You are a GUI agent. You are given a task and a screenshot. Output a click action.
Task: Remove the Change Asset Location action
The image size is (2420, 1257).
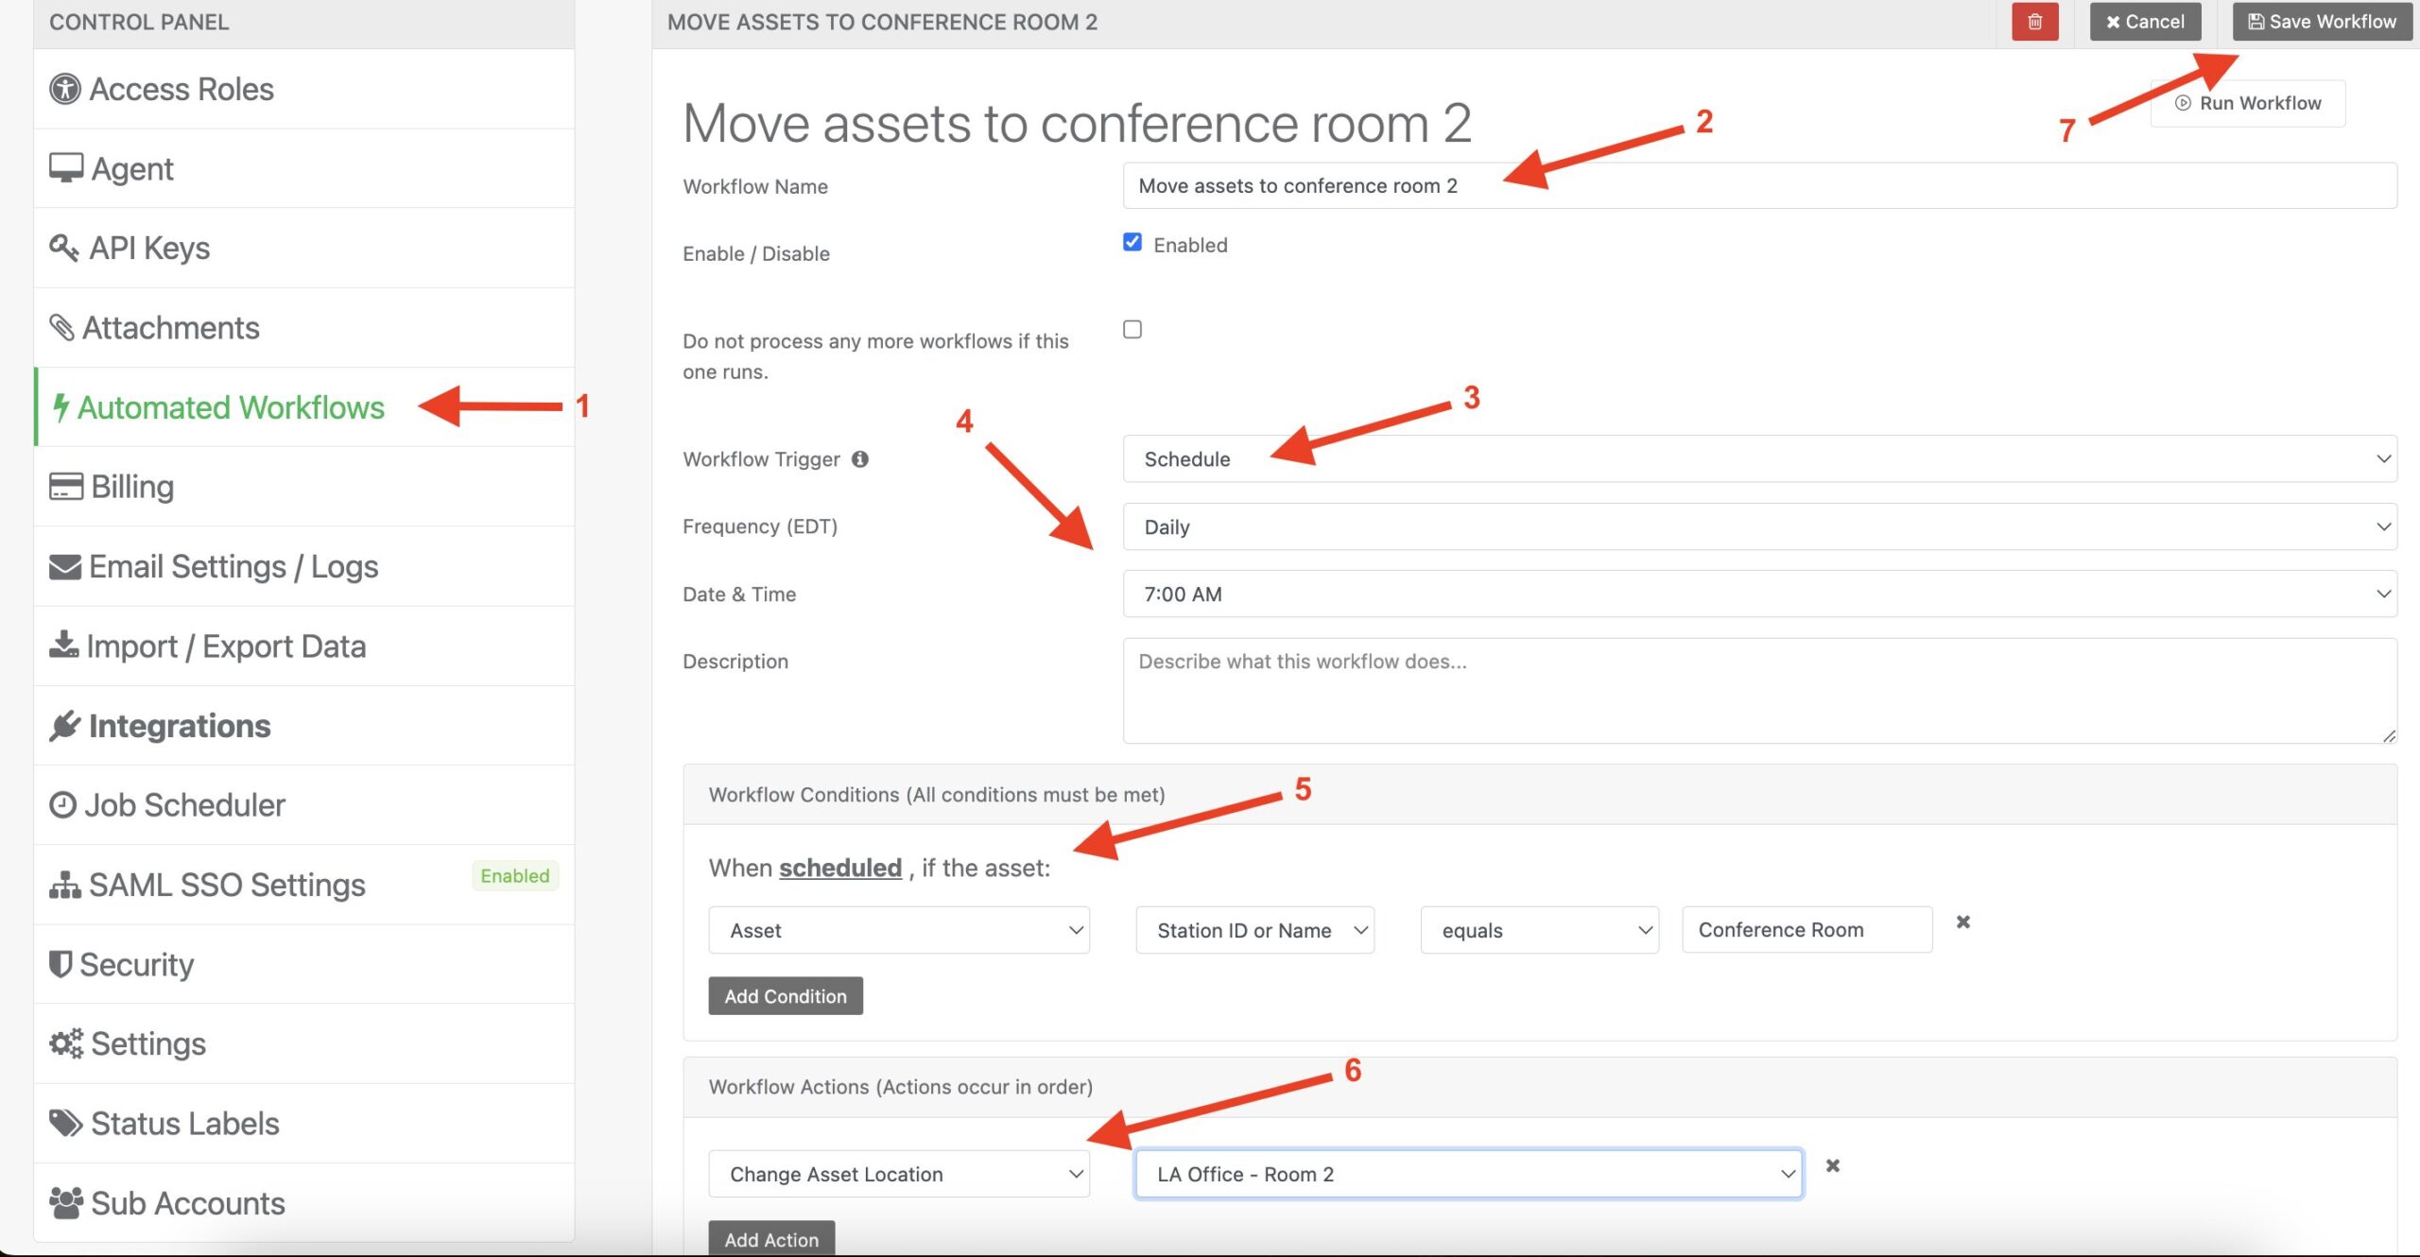pos(1833,1165)
